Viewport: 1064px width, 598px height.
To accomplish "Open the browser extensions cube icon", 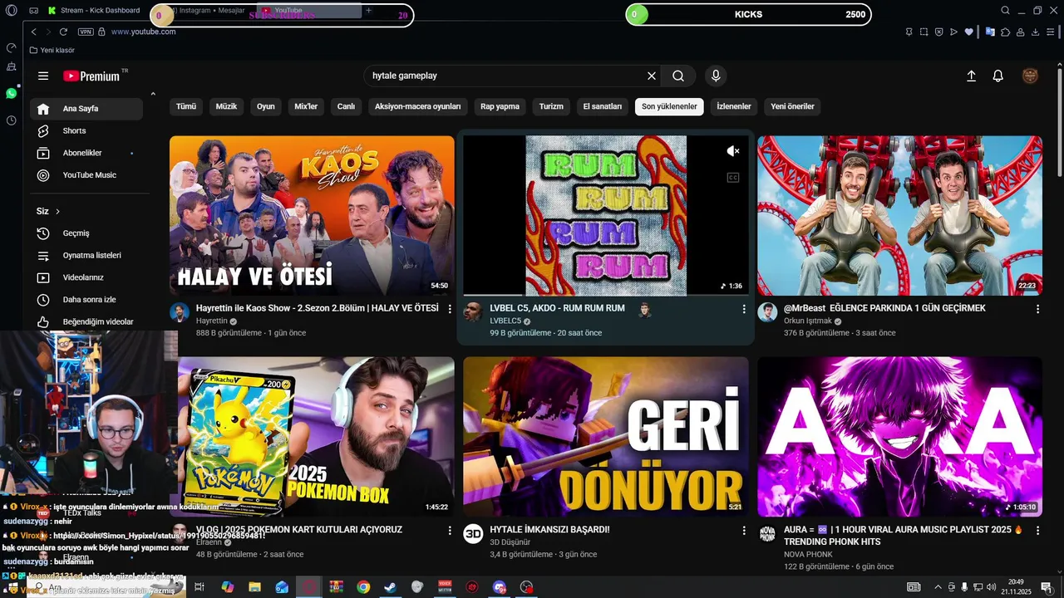I will click(1006, 32).
